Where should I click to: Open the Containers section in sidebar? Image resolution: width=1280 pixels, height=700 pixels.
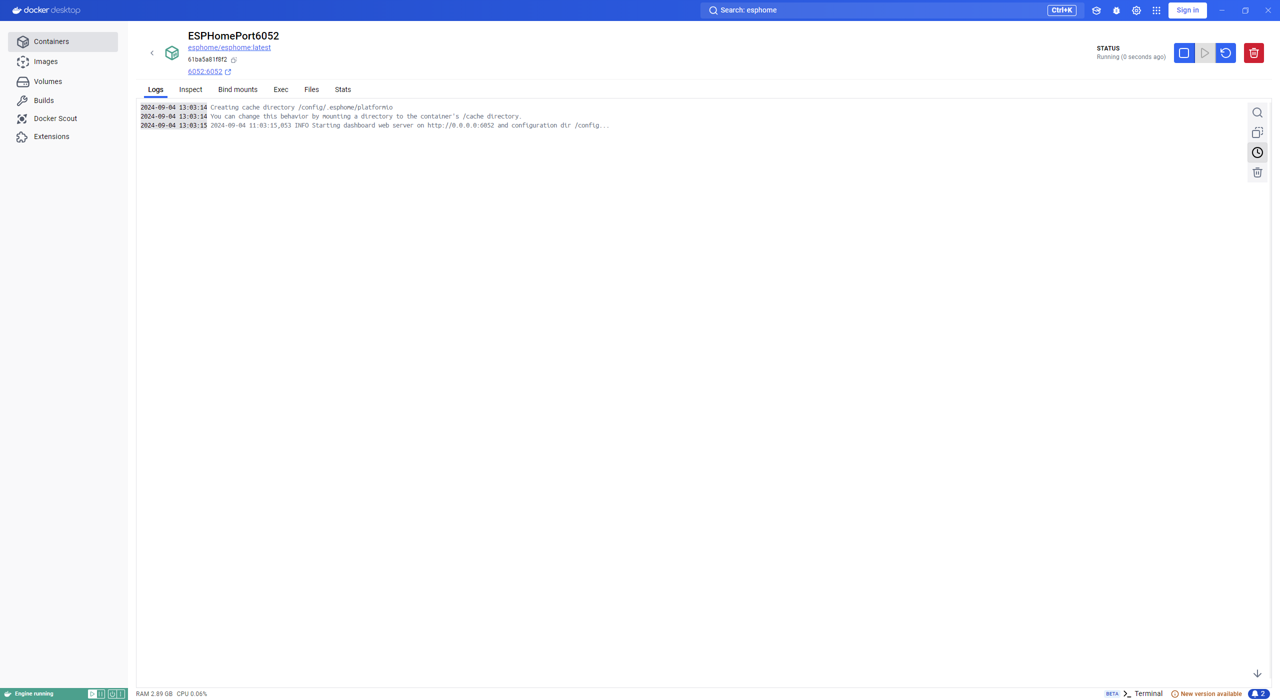click(x=63, y=41)
